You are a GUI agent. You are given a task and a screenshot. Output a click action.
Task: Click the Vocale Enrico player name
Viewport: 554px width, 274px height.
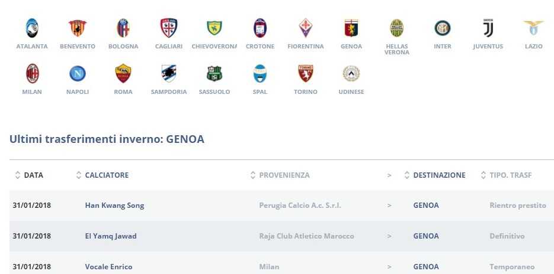108,267
